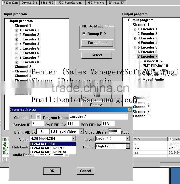Viewport: 180px width, 184px height.
Task: Click the Elem. PID field
Action: click(x=43, y=131)
